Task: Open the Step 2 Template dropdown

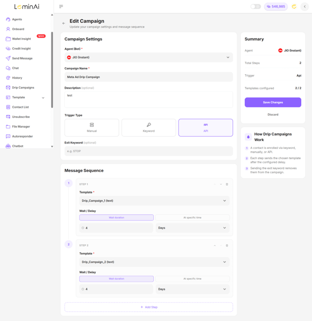Action: [x=154, y=262]
